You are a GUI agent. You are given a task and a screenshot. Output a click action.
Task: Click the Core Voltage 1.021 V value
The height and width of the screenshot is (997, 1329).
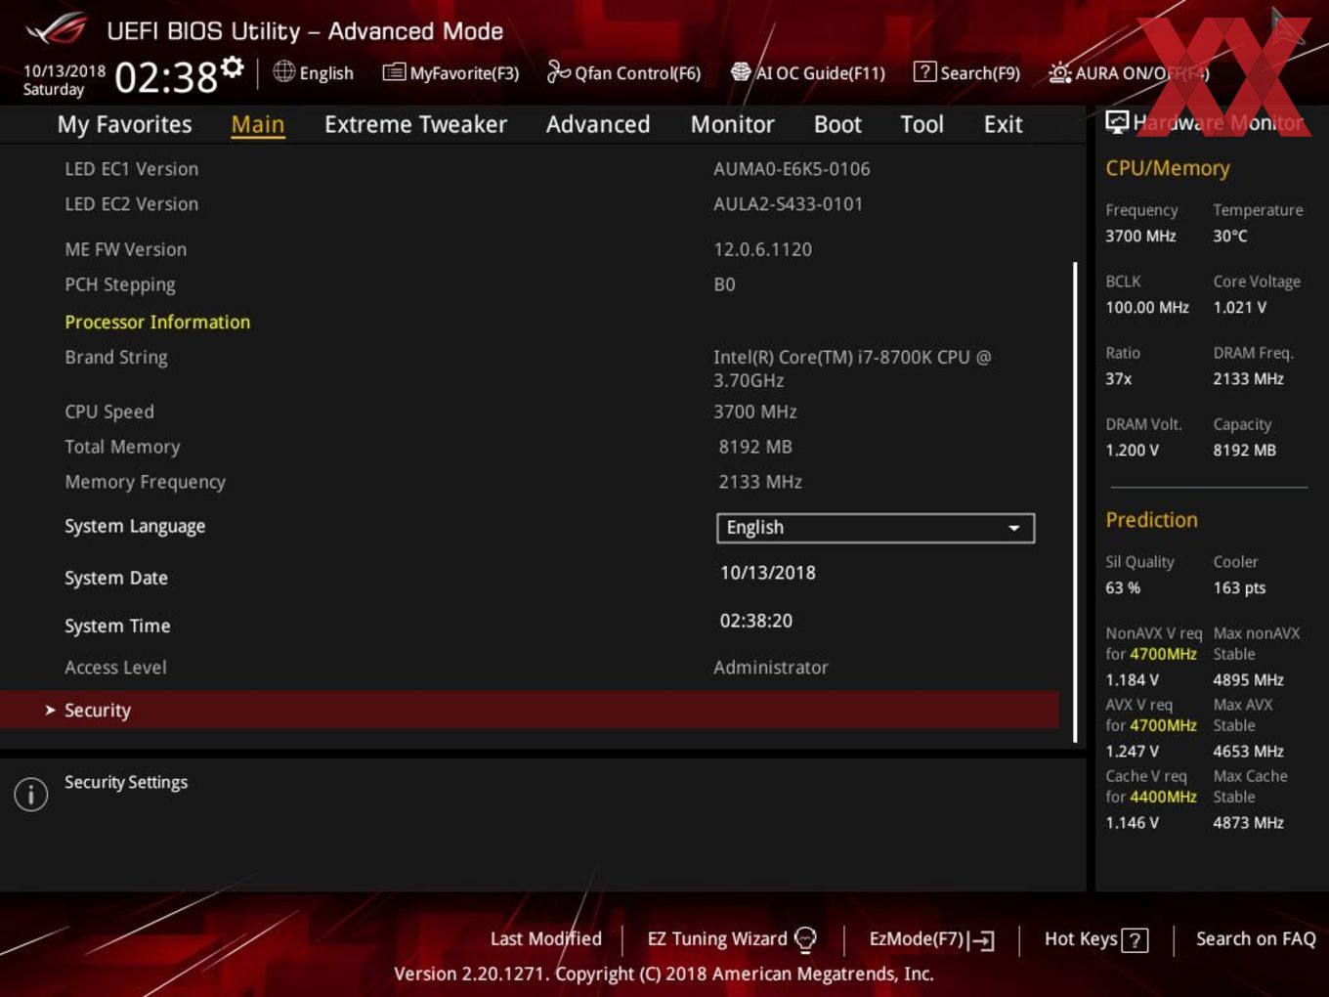(1240, 307)
